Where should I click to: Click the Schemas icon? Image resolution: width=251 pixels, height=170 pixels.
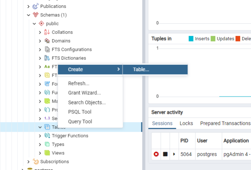(x=35, y=15)
